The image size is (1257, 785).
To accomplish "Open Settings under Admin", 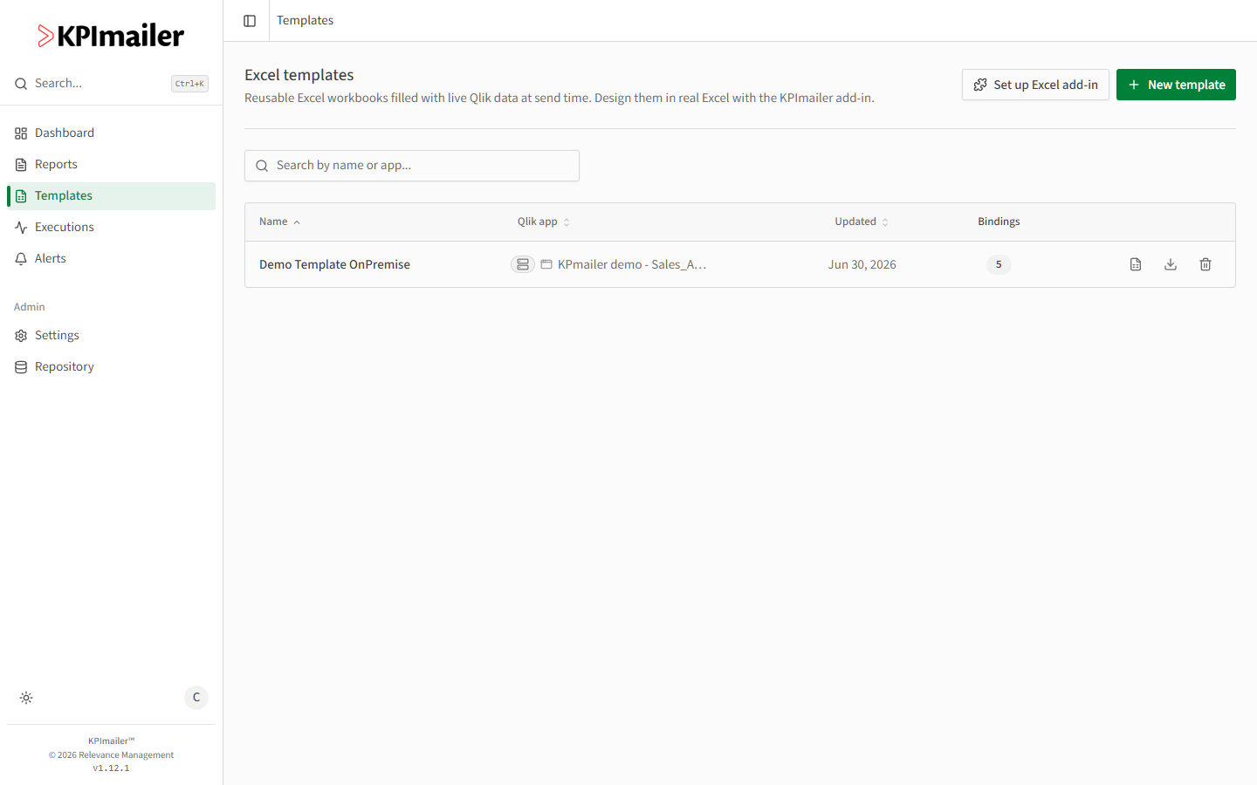I will click(x=111, y=335).
